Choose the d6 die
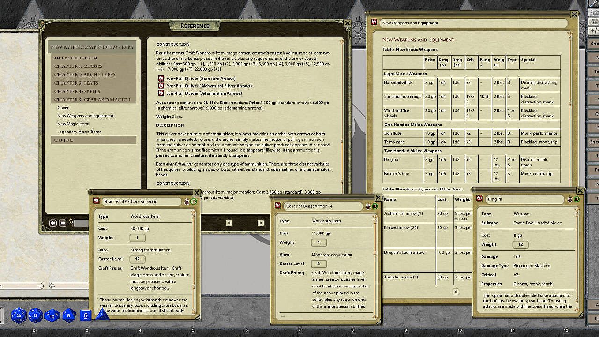 coord(86,316)
